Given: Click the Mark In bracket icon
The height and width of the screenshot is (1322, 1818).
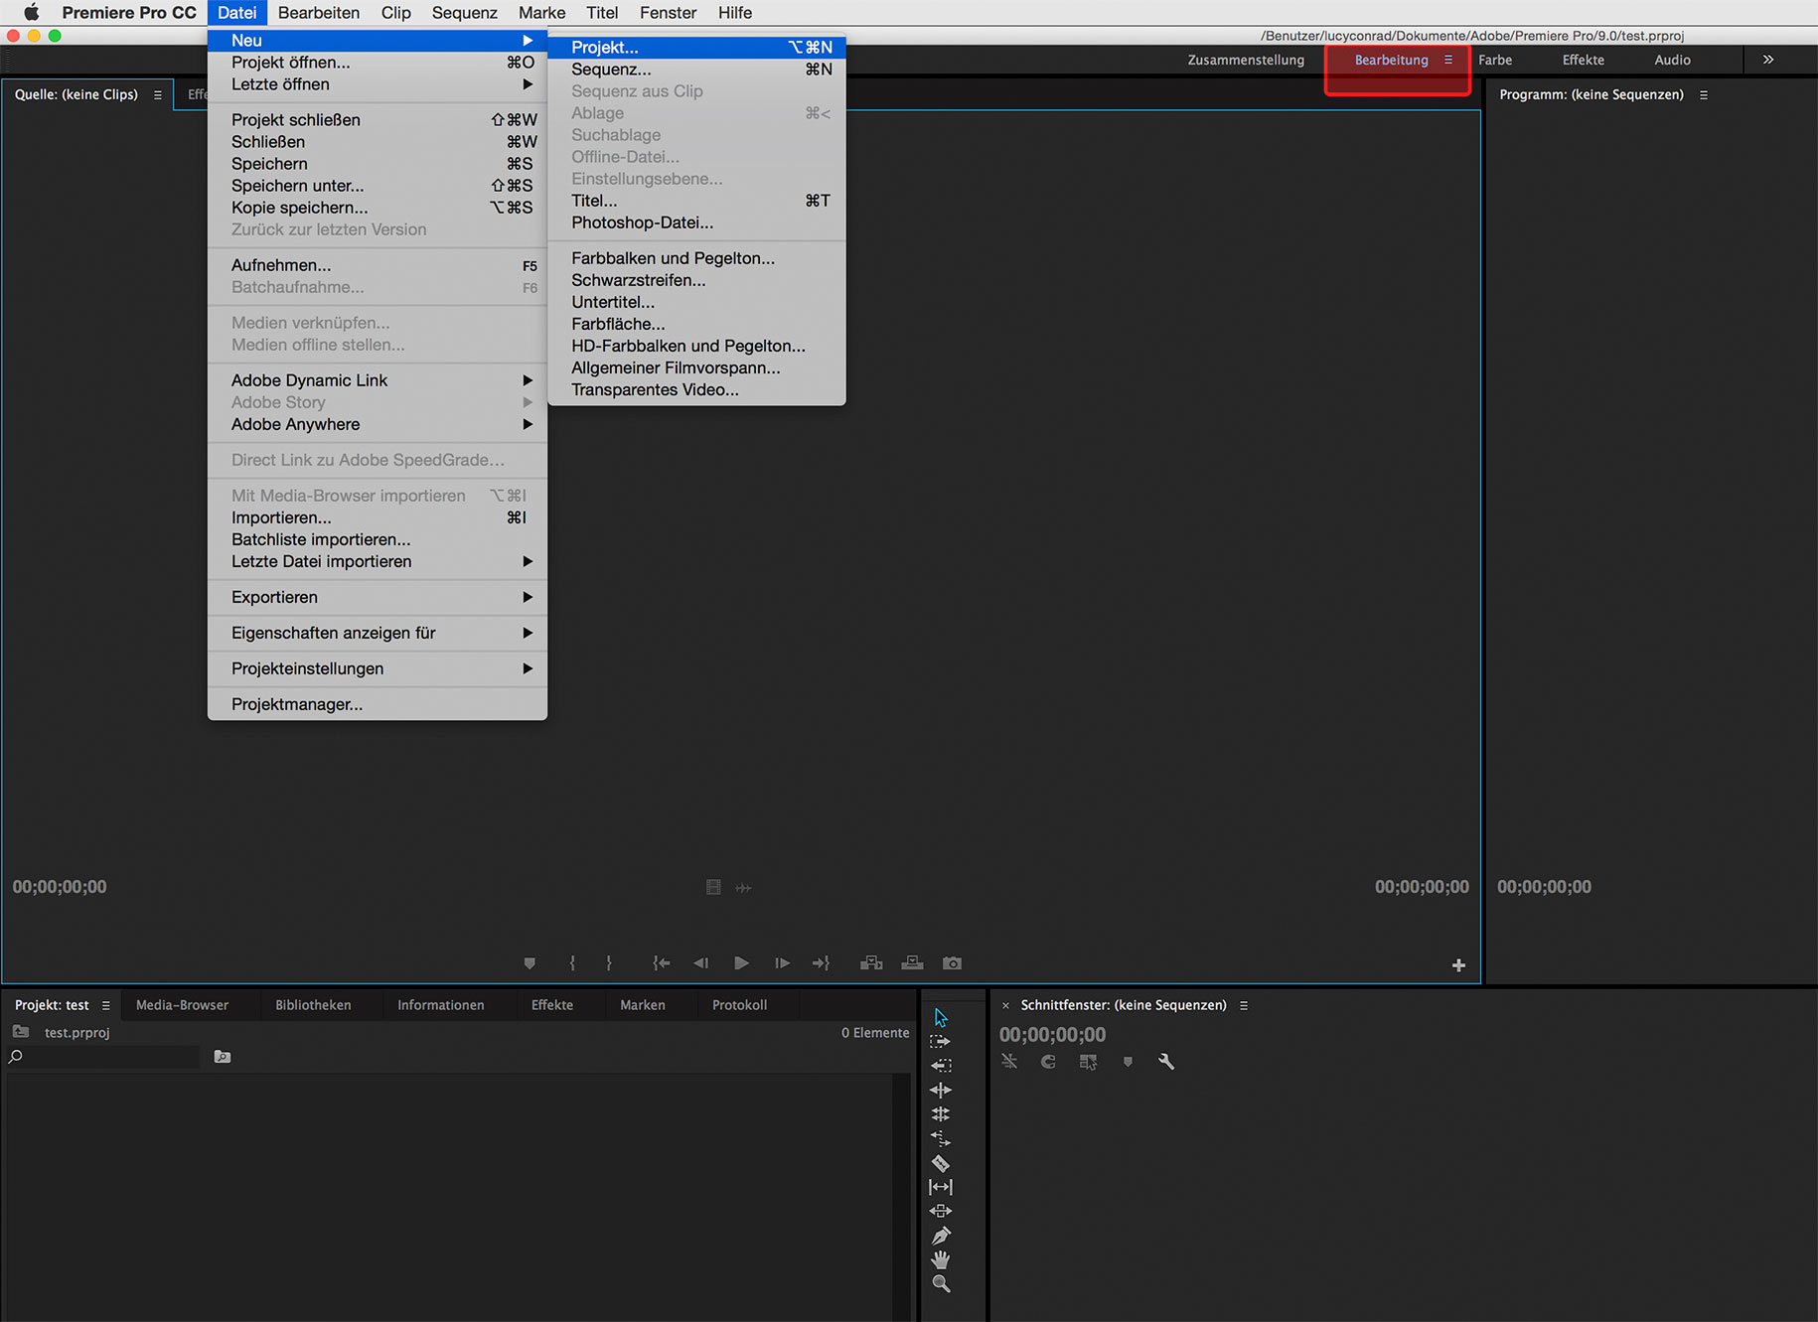Looking at the screenshot, I should point(572,963).
